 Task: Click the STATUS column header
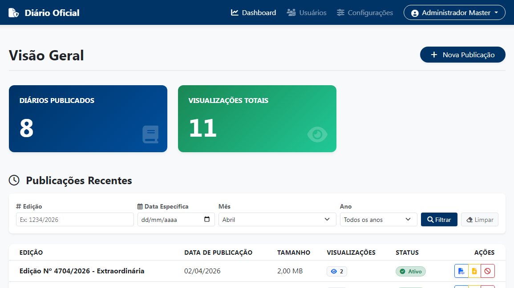pos(407,252)
